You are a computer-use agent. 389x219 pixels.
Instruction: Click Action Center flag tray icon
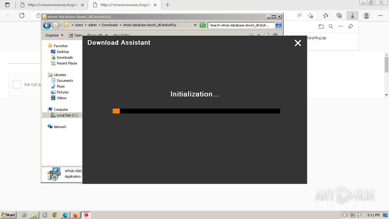point(360,215)
